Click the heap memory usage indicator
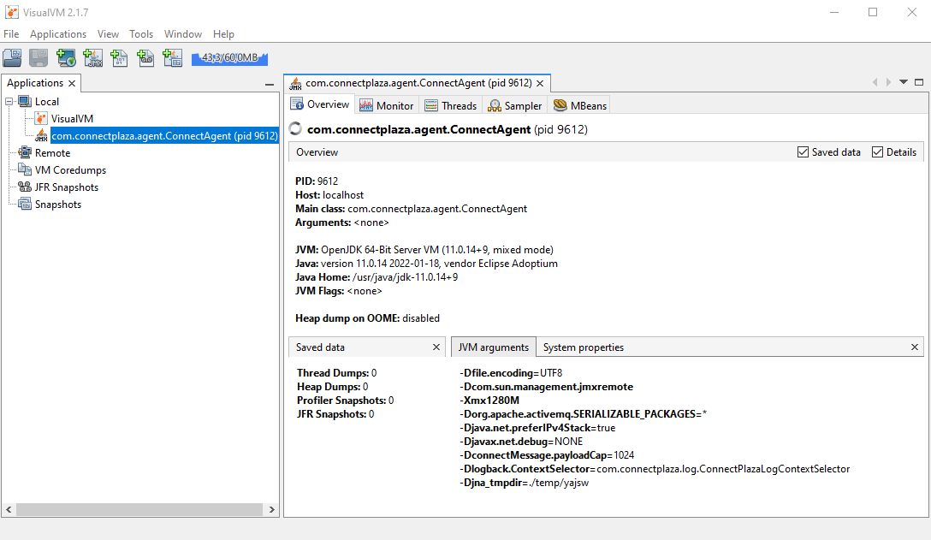The width and height of the screenshot is (931, 540). click(229, 58)
